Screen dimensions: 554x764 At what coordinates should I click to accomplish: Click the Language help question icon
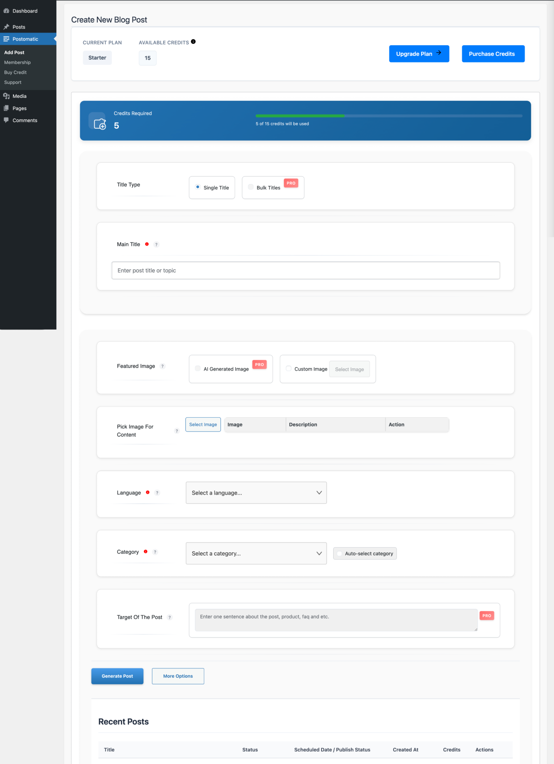click(x=157, y=493)
